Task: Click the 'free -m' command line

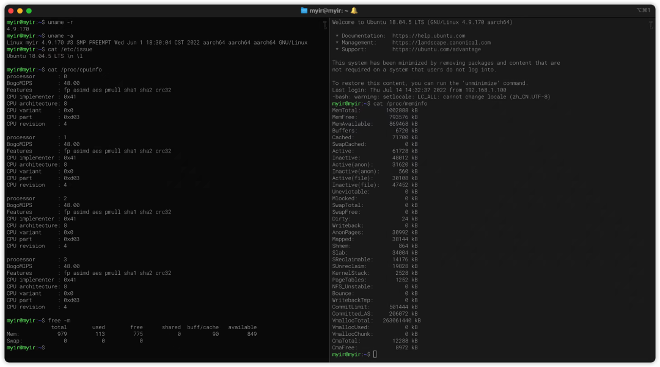Action: [38, 321]
